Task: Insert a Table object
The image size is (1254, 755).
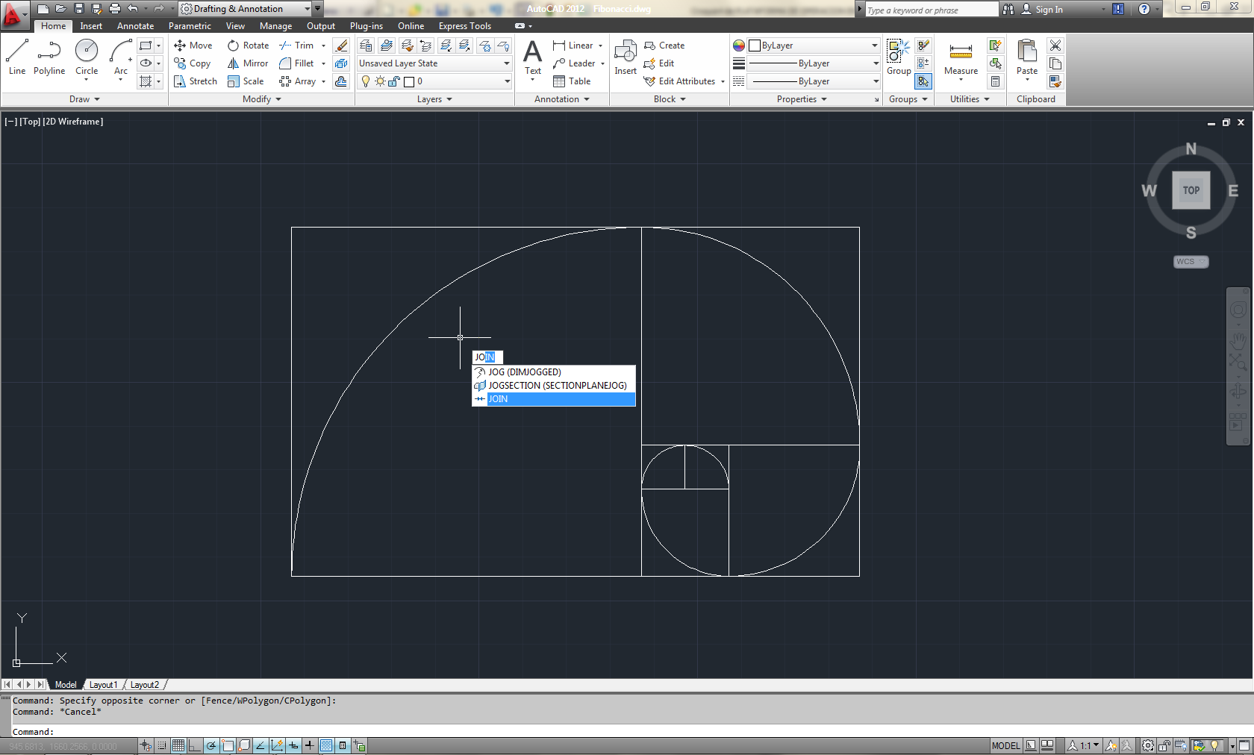Action: 572,81
